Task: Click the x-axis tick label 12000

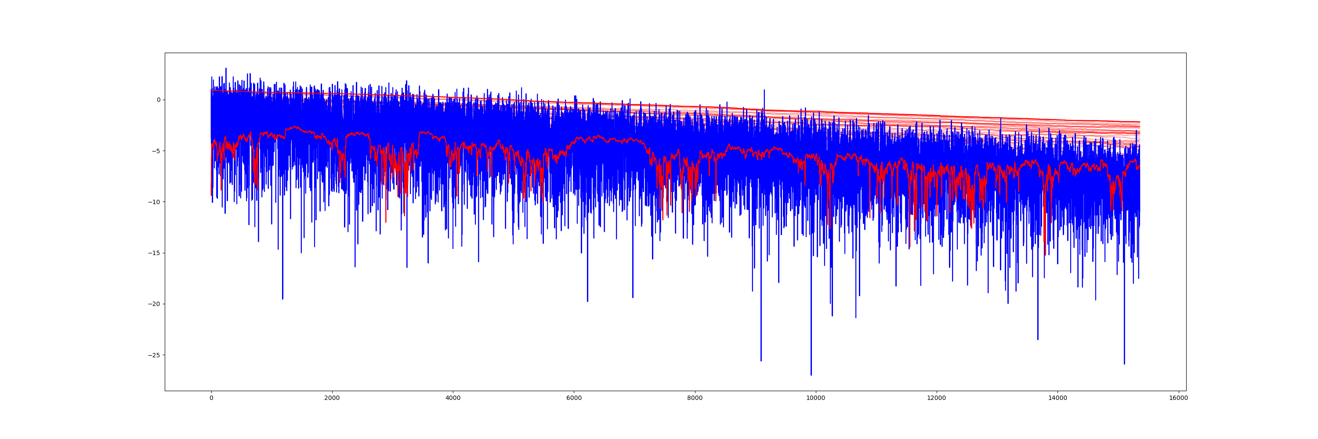Action: tap(937, 398)
